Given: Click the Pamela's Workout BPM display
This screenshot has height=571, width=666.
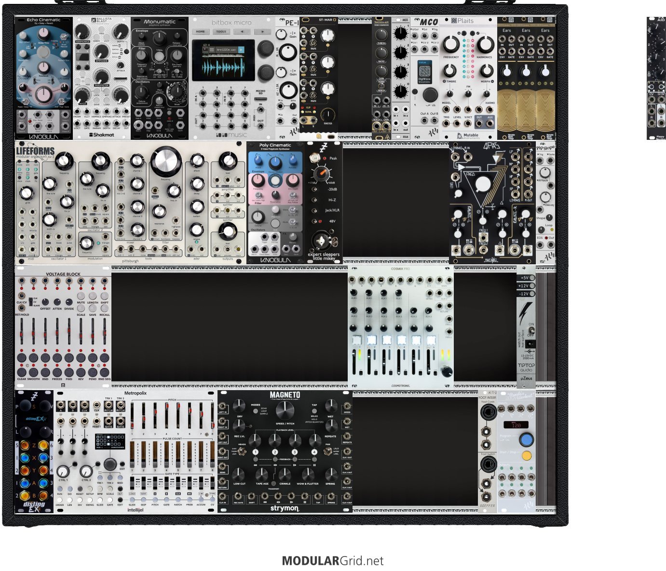Looking at the screenshot, I should pyautogui.click(x=515, y=425).
